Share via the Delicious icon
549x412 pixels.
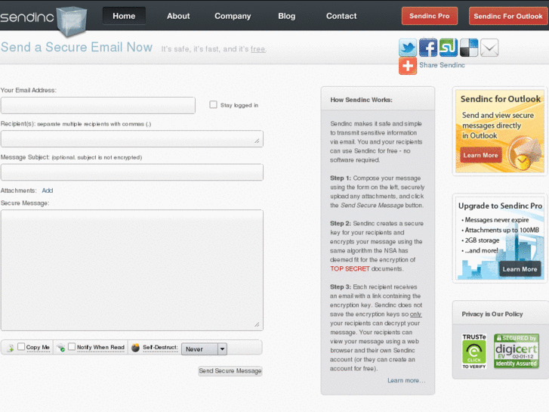pyautogui.click(x=469, y=48)
